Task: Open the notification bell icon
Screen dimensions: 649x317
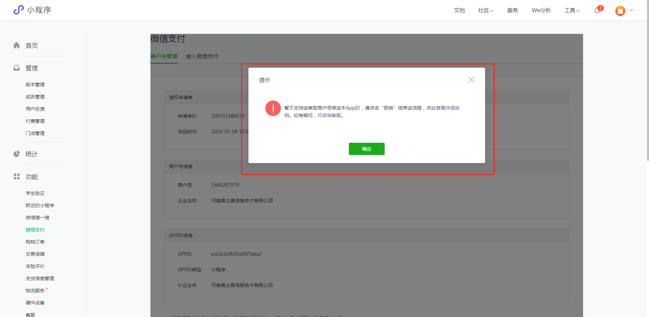Action: pos(597,10)
